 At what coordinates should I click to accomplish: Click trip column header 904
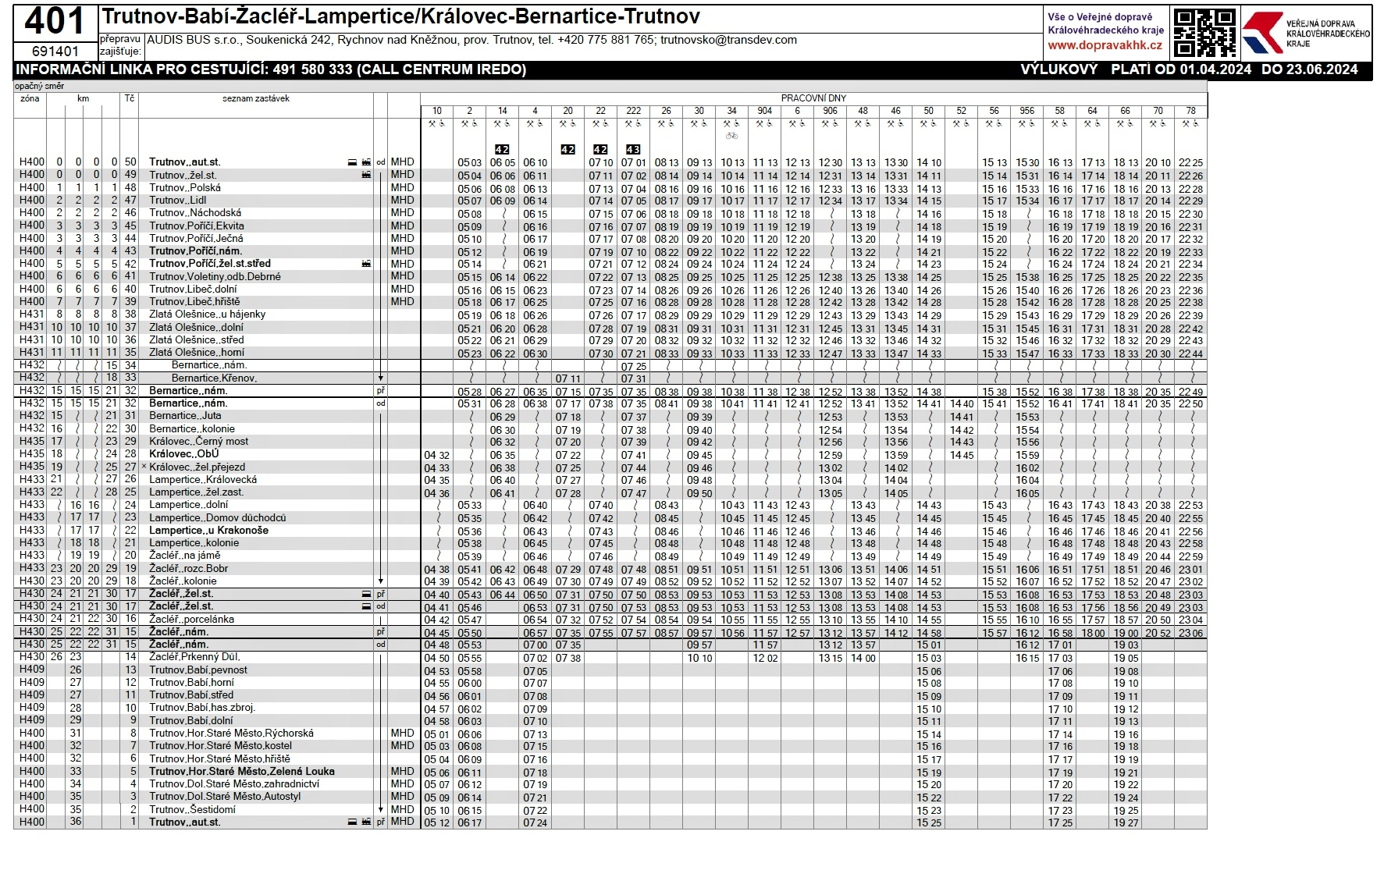pos(764,111)
